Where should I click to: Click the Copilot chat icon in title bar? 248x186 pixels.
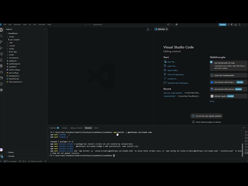[169, 24]
